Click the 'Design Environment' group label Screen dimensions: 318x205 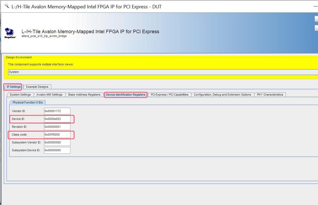click(19, 57)
